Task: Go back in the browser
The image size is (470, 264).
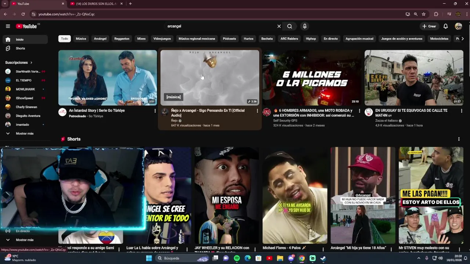Action: coord(6,14)
